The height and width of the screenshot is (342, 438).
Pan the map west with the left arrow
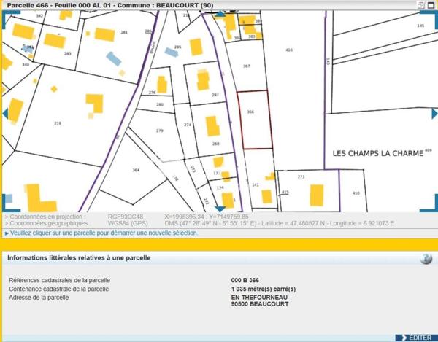(5, 114)
